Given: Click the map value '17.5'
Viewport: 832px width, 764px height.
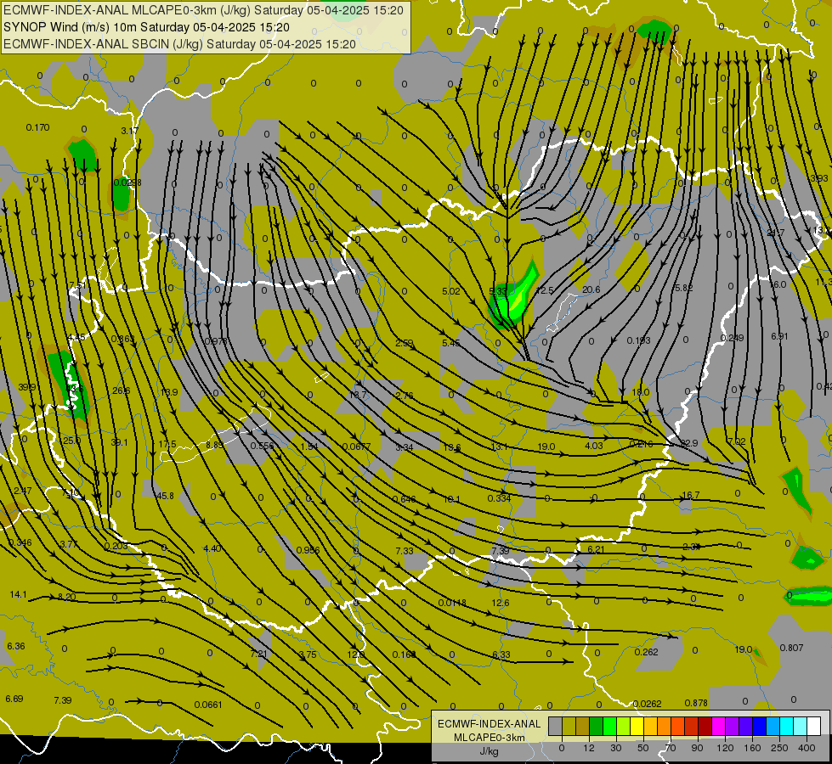Looking at the screenshot, I should pyautogui.click(x=167, y=444).
